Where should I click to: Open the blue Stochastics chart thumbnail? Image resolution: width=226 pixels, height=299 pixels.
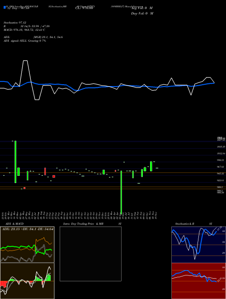click(198, 245)
